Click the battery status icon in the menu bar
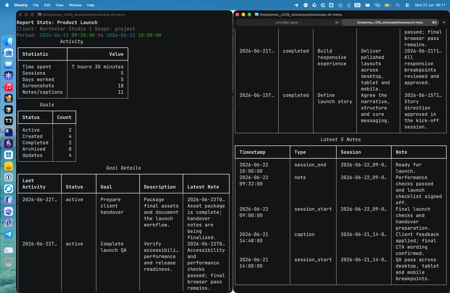The height and width of the screenshot is (293, 450). click(x=388, y=5)
